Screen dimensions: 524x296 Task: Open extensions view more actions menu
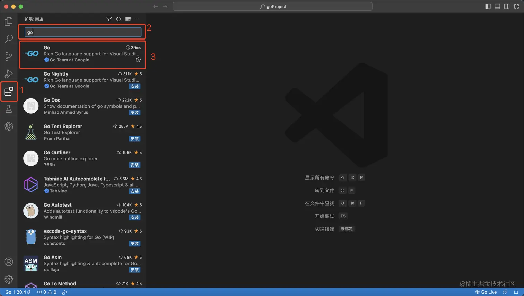pyautogui.click(x=138, y=19)
